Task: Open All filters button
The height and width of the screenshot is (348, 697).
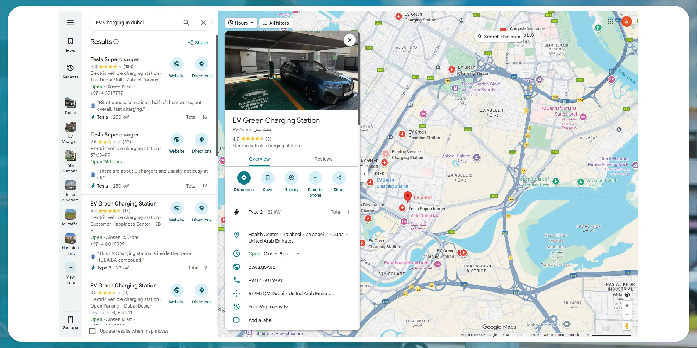Action: 276,23
